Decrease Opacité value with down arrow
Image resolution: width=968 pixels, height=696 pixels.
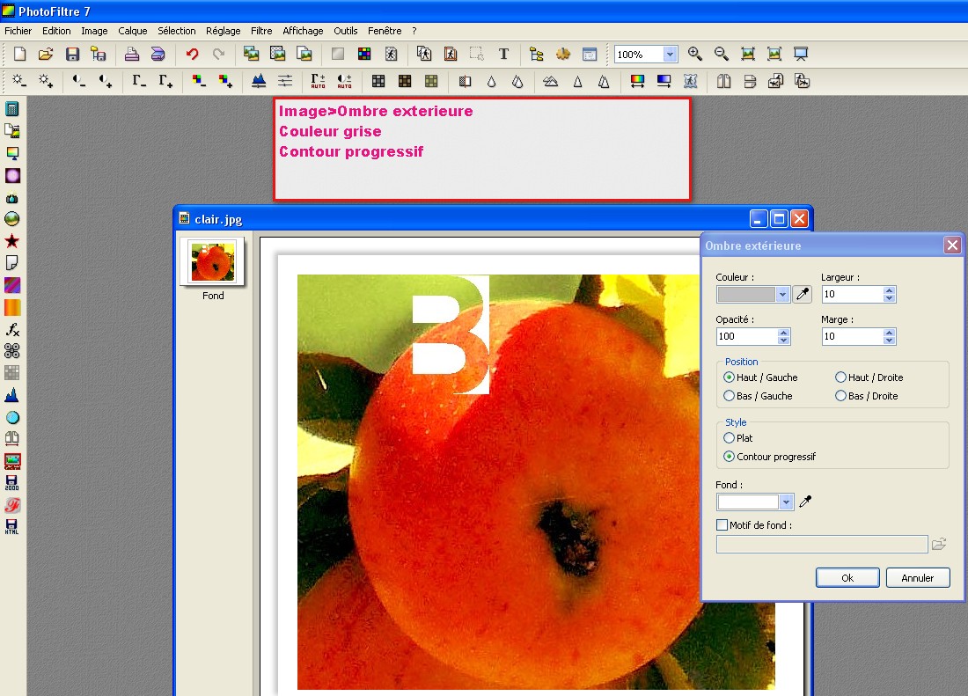click(783, 340)
